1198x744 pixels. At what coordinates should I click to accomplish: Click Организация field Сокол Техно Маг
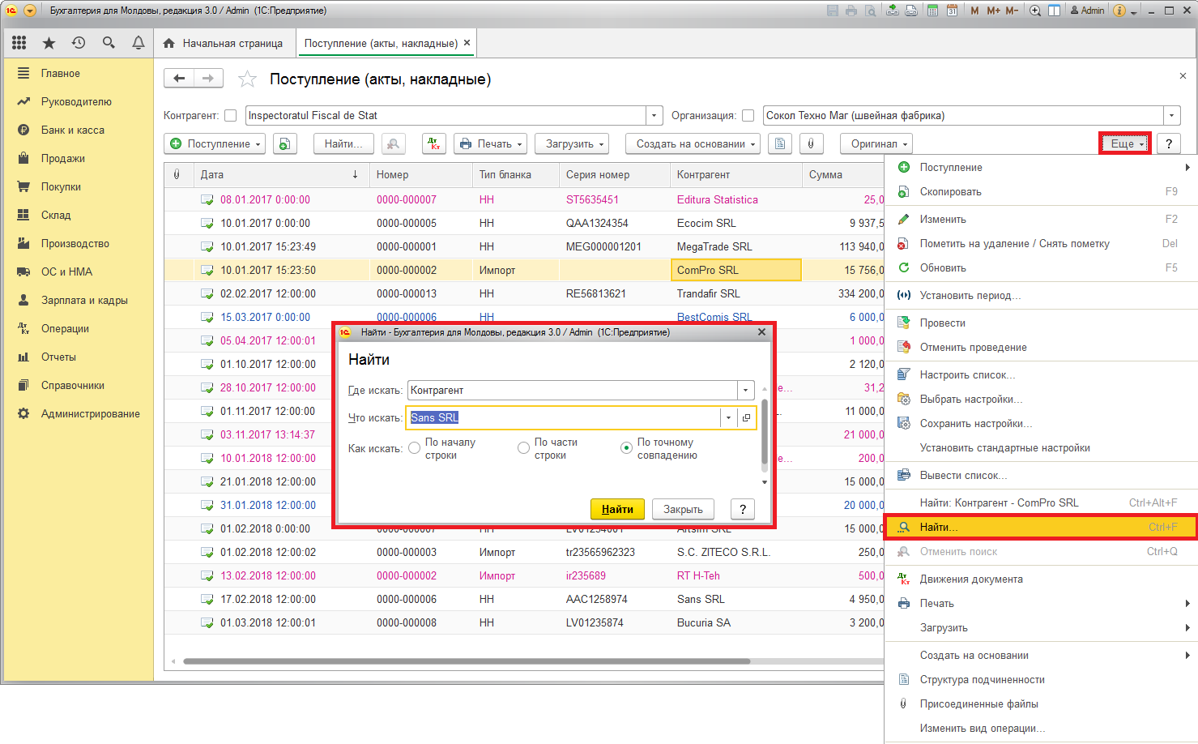pos(963,115)
